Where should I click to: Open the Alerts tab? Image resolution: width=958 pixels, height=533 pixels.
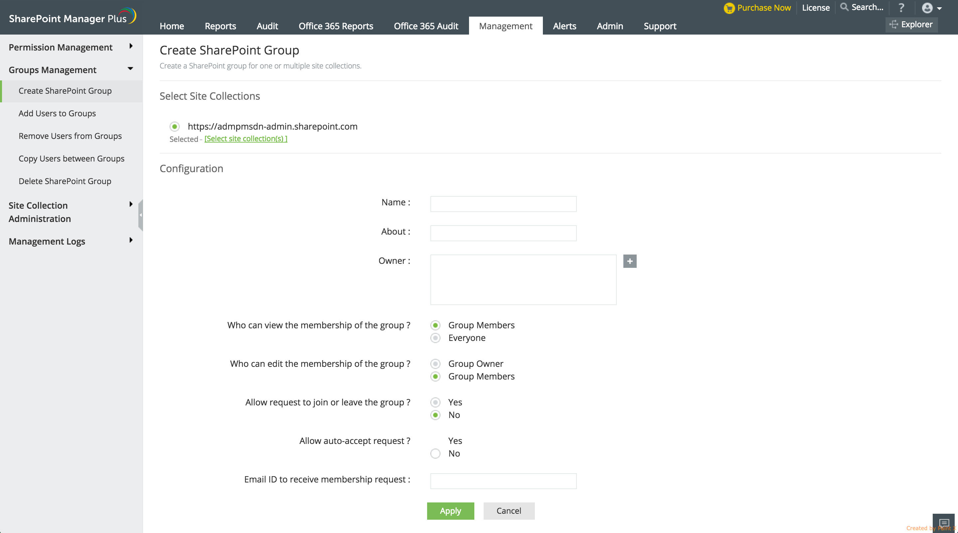coord(564,26)
